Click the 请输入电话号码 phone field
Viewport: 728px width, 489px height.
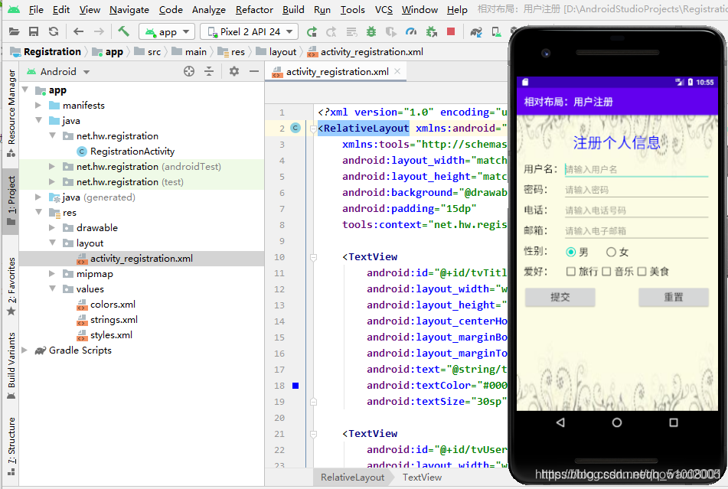(x=636, y=210)
